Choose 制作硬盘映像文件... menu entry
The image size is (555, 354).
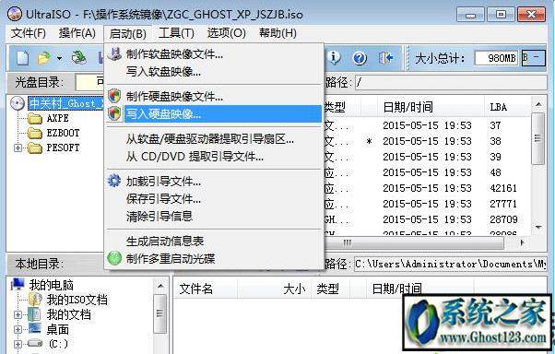(x=214, y=96)
